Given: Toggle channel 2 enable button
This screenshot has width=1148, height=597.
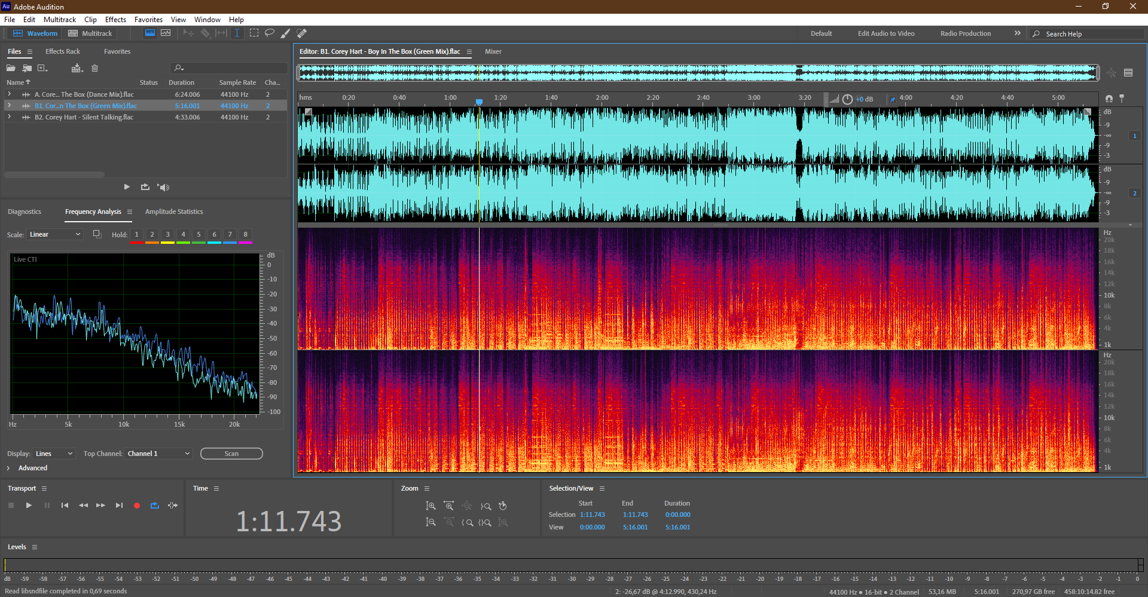Looking at the screenshot, I should [x=1134, y=194].
